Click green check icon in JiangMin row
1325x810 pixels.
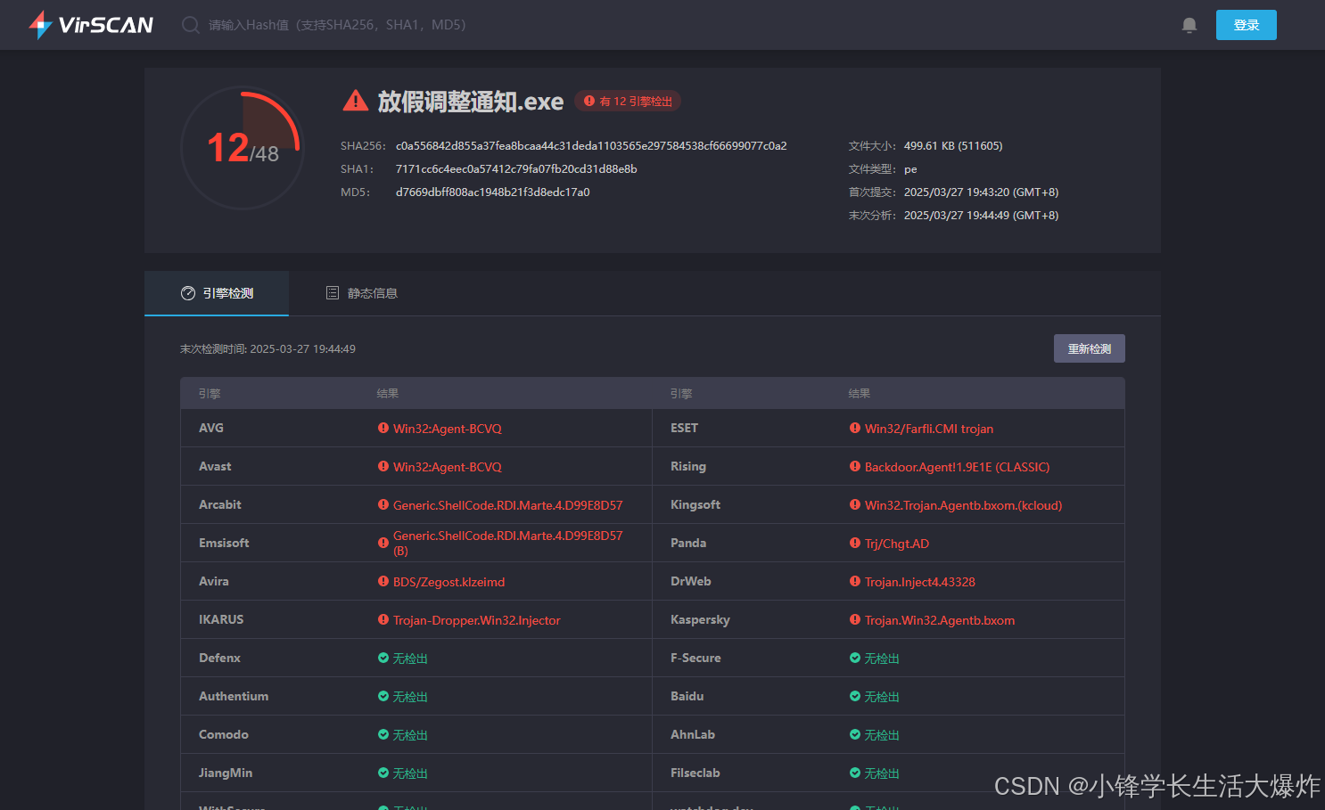[383, 773]
